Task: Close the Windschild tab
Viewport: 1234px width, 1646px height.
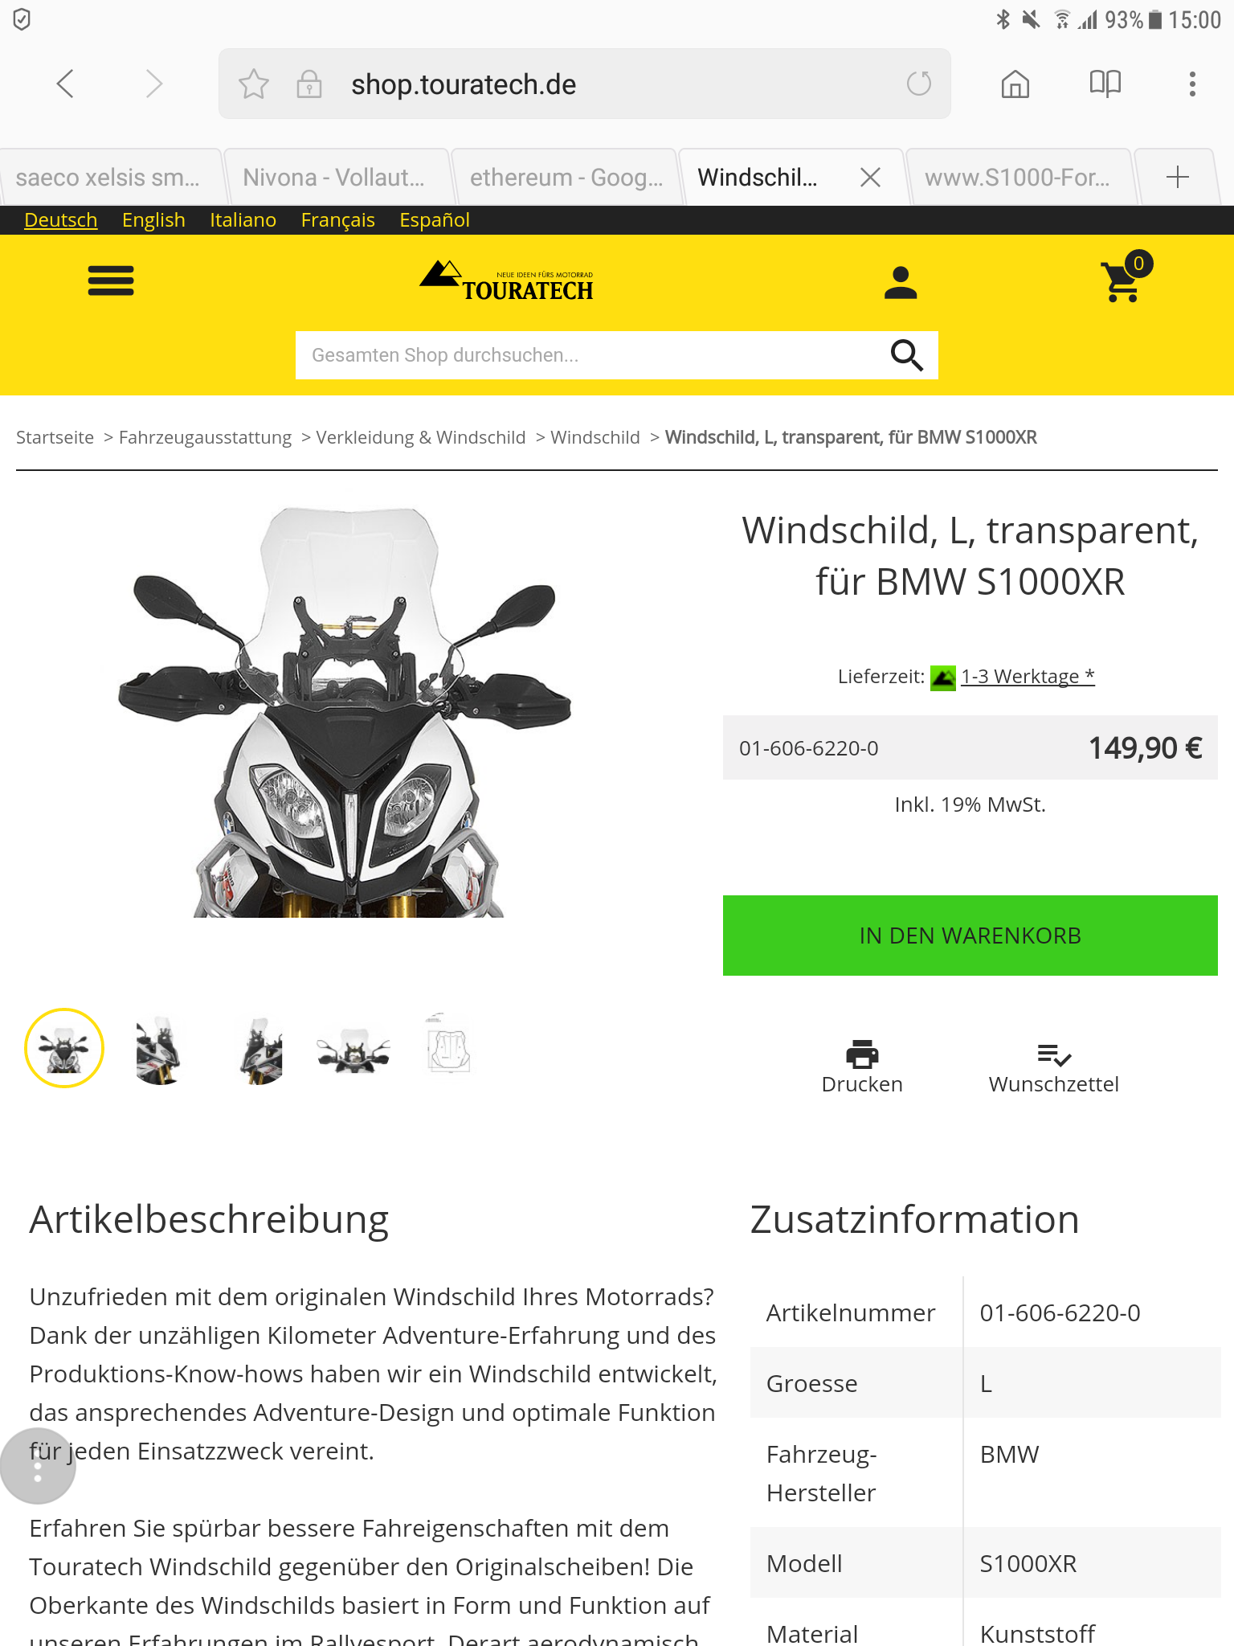Action: click(871, 177)
